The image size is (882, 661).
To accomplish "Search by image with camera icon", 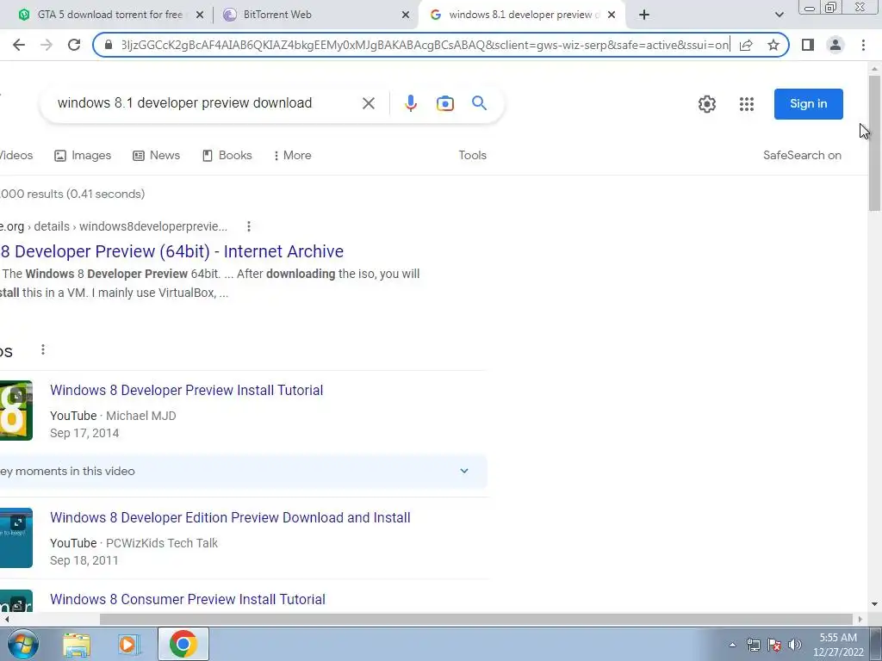I will [x=445, y=103].
